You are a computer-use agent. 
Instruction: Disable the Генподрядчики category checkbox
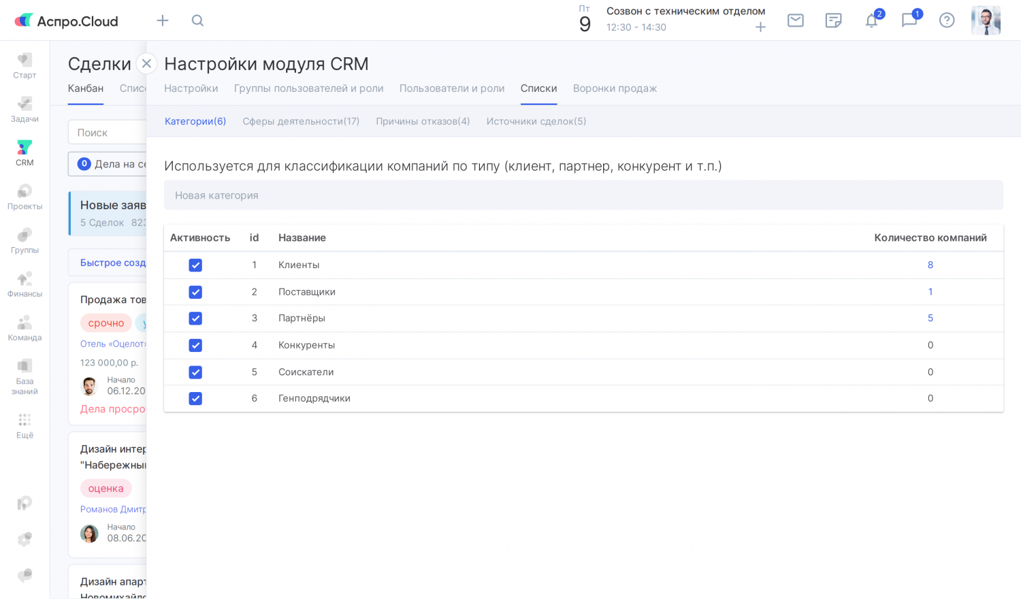click(195, 399)
